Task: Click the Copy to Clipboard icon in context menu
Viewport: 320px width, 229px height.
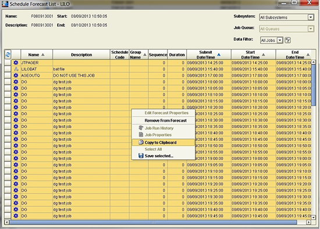Action: 141,142
